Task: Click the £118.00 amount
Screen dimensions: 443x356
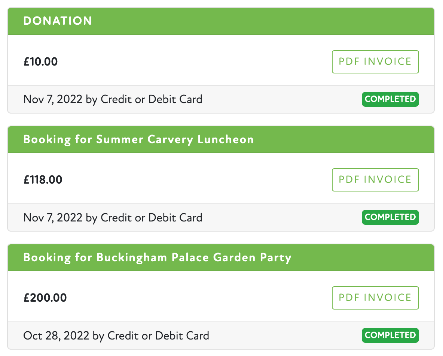Action: [43, 180]
